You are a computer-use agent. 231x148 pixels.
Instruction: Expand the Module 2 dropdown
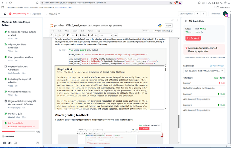tap(54, 14)
